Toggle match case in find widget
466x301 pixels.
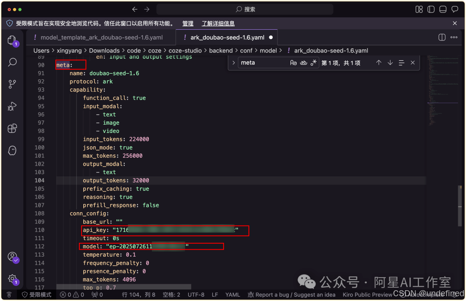[293, 63]
